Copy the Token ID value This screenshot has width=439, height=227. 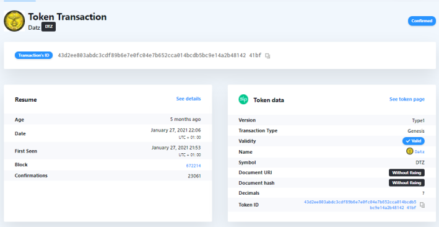pyautogui.click(x=422, y=205)
